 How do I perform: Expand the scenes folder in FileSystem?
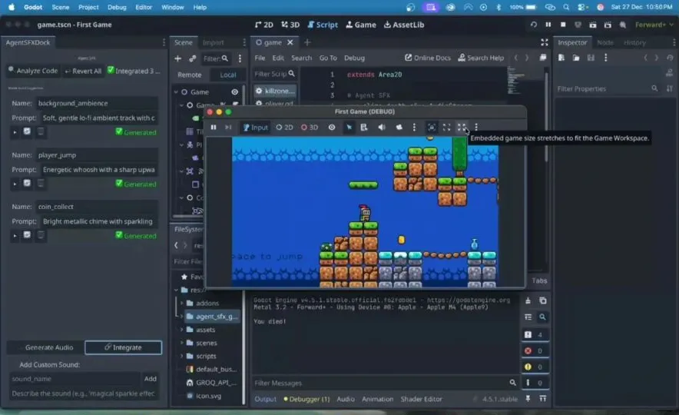(182, 343)
